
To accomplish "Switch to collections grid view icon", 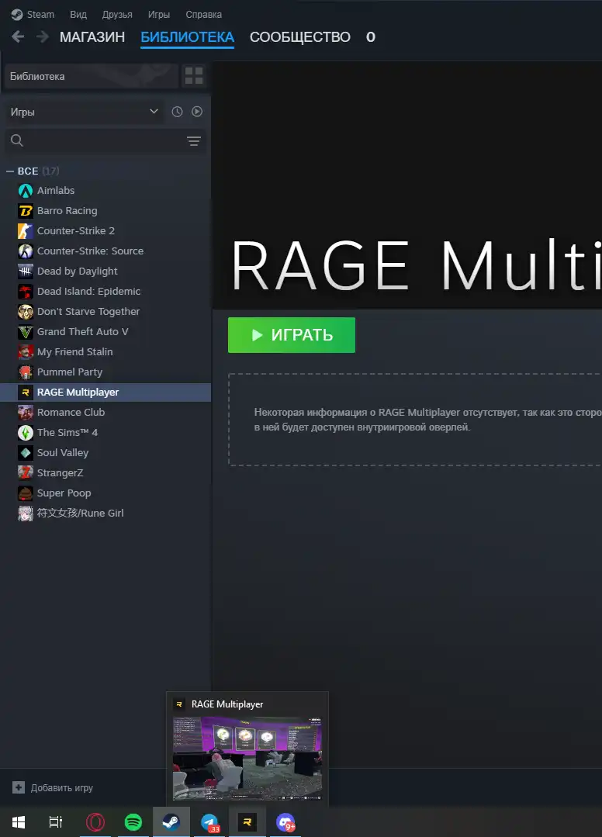I will click(x=194, y=76).
